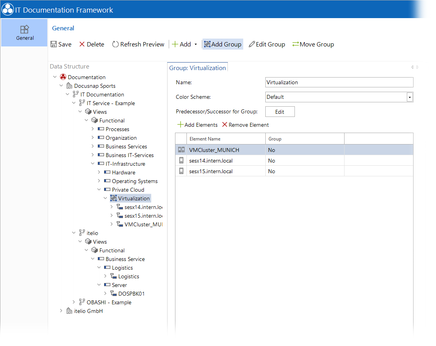Screen dimensions: 436x346
Task: Click the itelio GmbH company icon
Action: click(69, 311)
